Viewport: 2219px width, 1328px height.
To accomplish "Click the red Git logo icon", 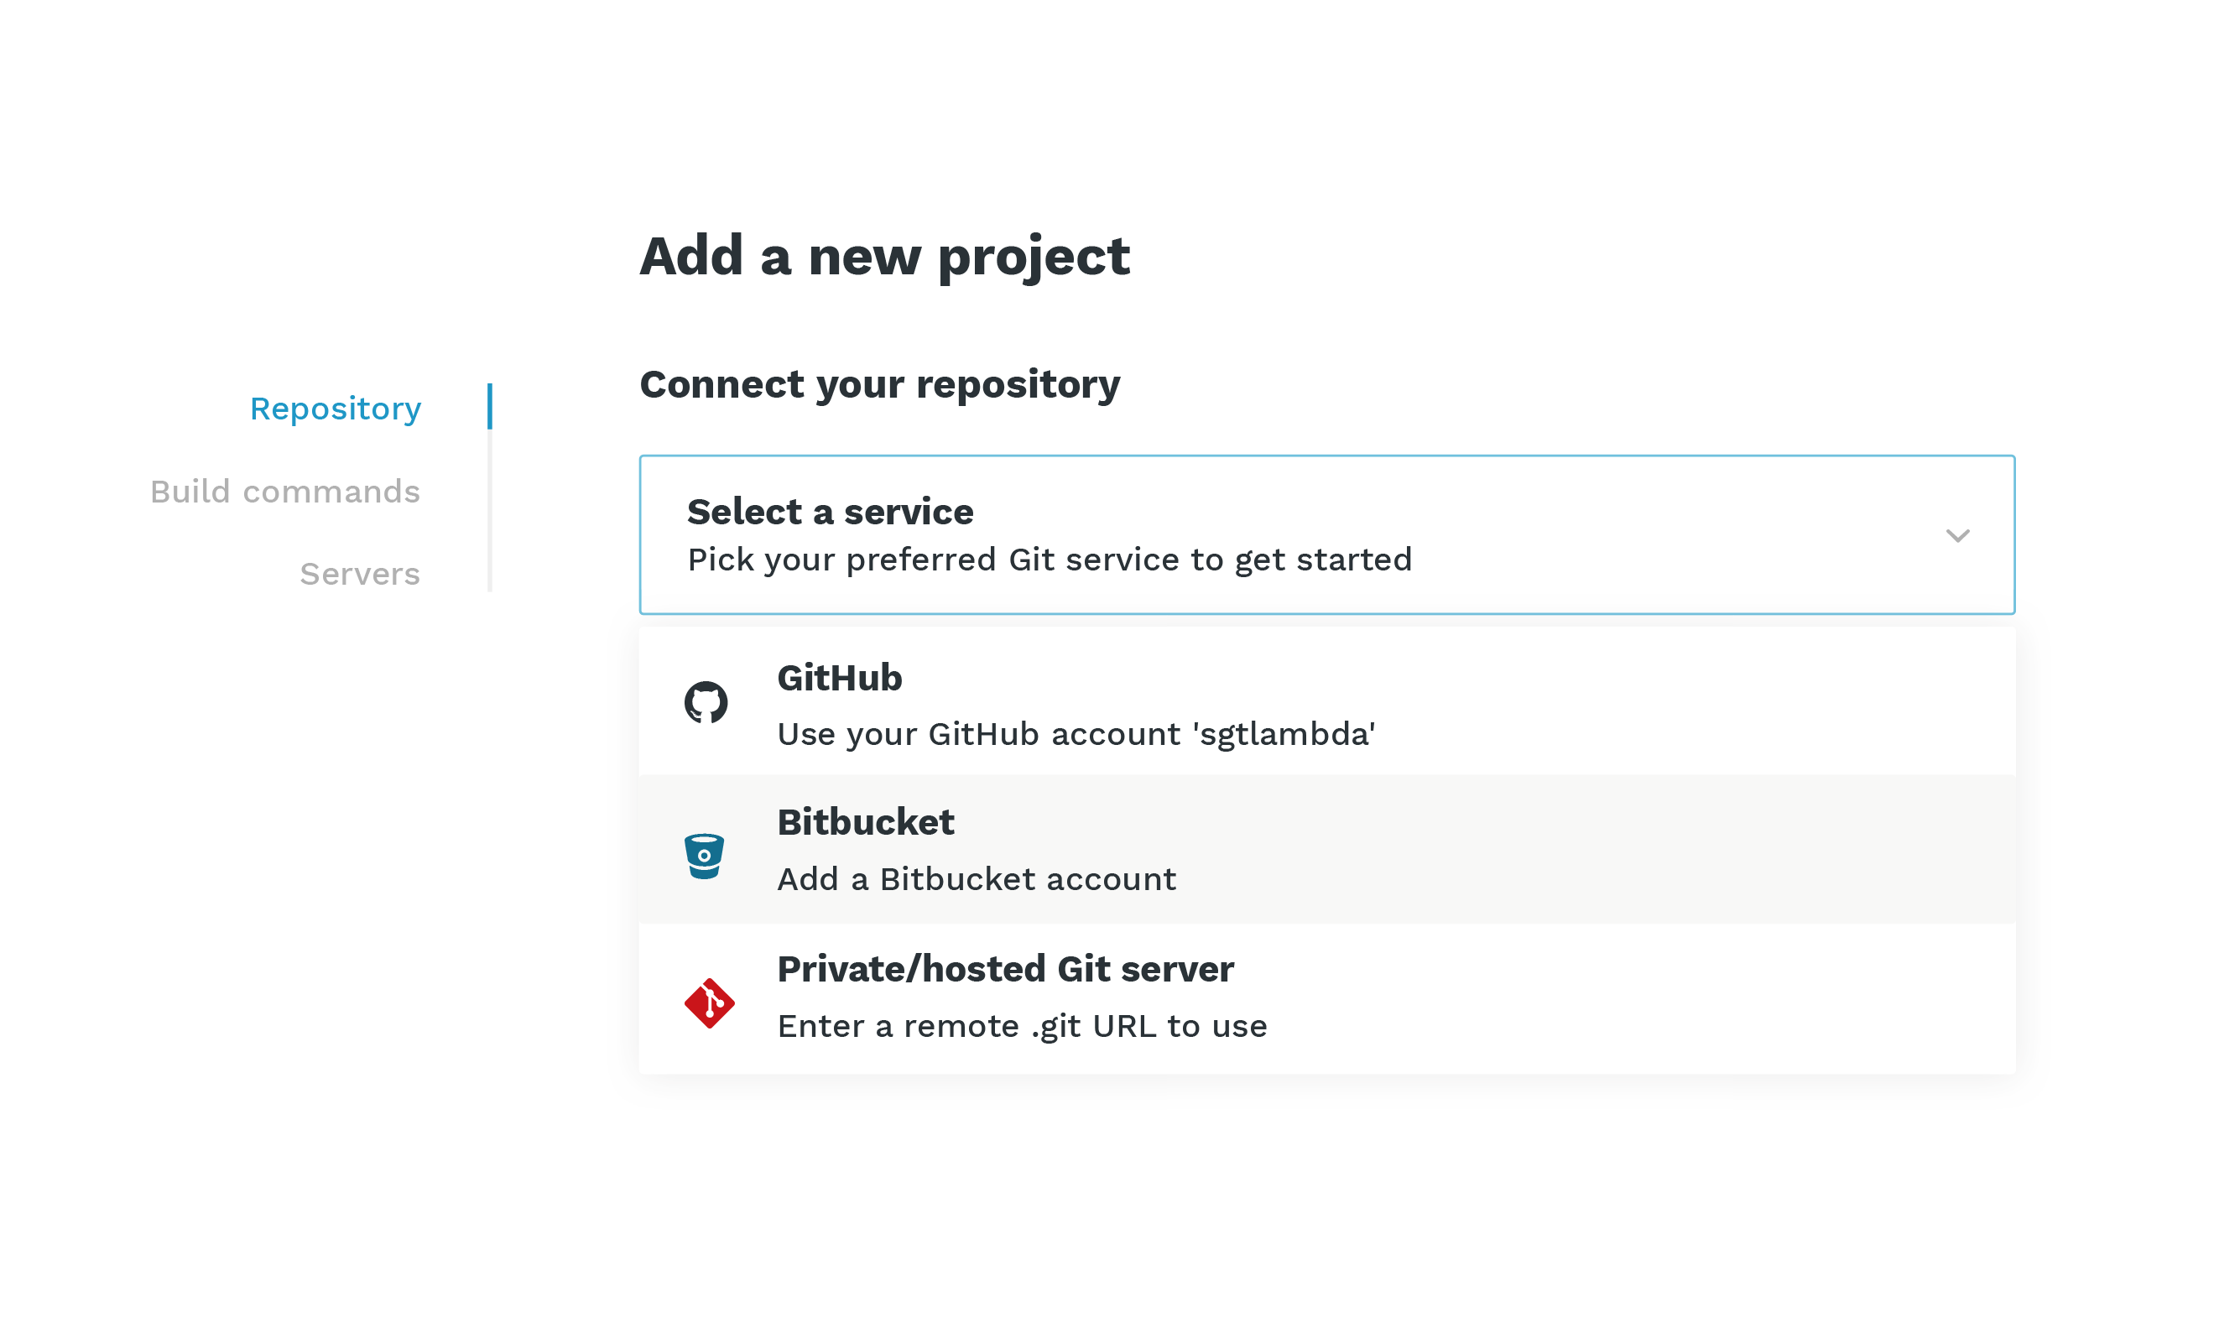I will coord(710,1003).
